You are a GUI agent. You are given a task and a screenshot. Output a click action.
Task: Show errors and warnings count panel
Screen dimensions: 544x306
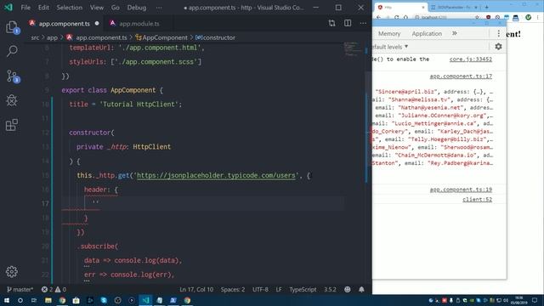click(x=54, y=289)
